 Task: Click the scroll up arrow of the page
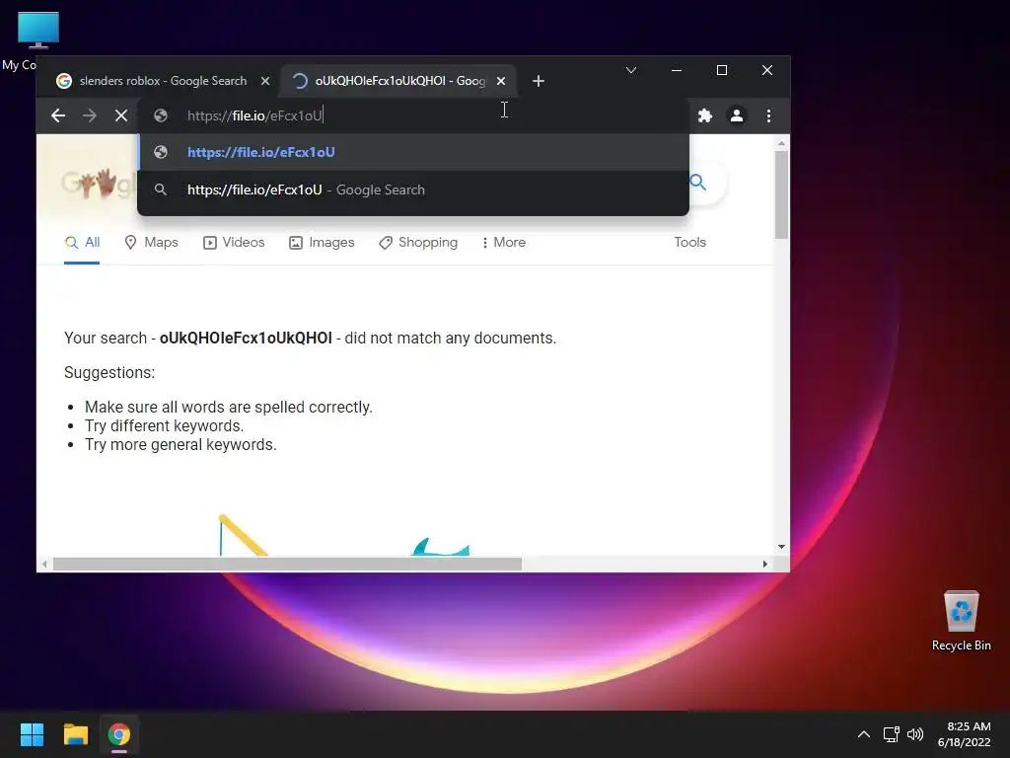(x=781, y=143)
